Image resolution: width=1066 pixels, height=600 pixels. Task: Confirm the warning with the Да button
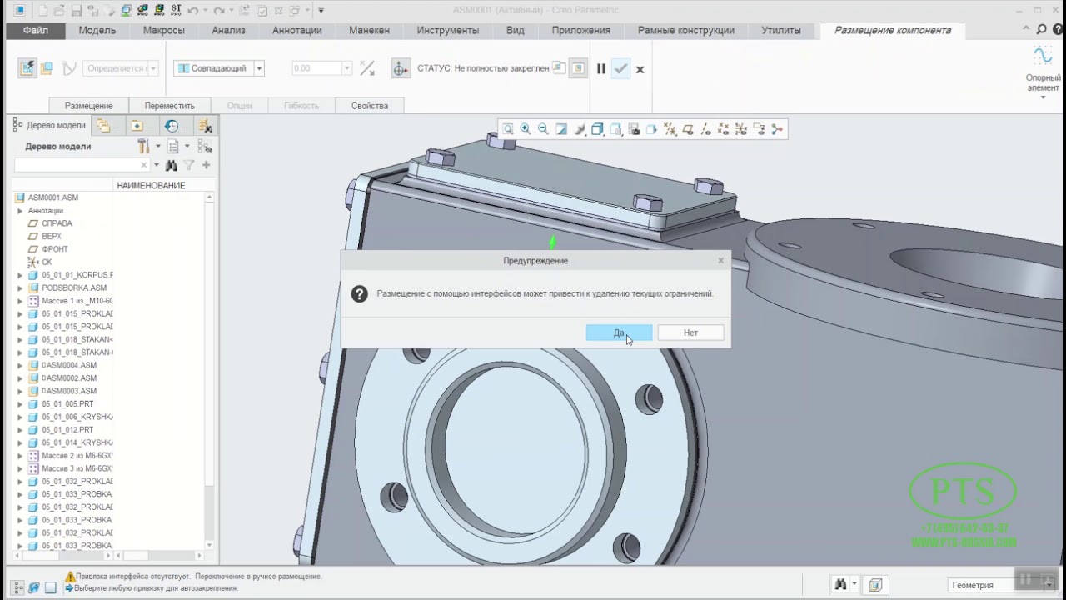(619, 332)
